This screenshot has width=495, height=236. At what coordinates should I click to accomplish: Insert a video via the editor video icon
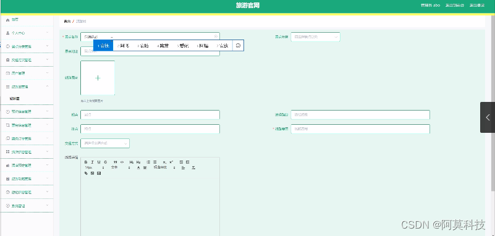(x=99, y=173)
